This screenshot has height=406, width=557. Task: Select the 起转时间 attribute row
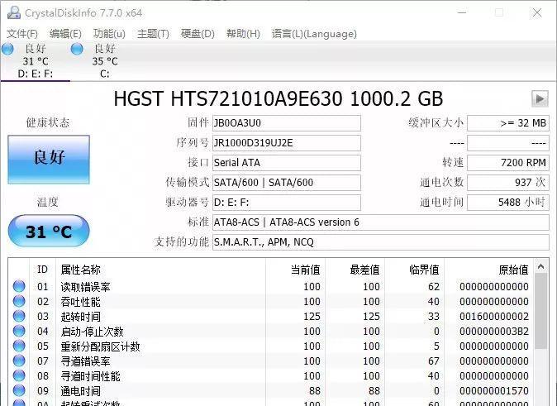[271, 317]
